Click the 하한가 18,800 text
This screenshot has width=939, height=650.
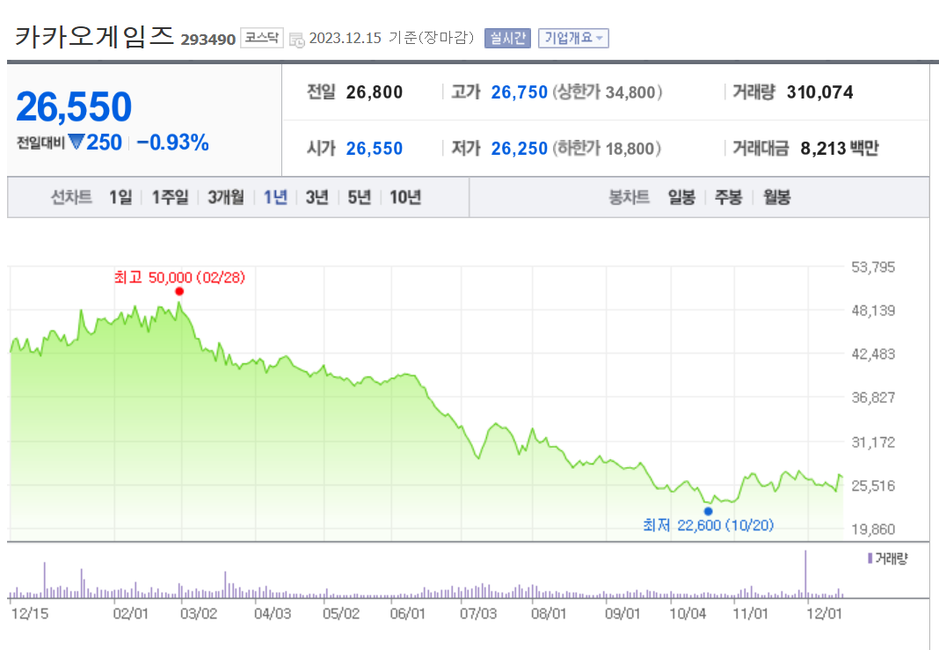[x=607, y=149]
